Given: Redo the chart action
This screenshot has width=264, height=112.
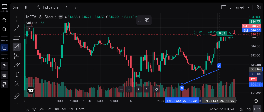Looking at the screenshot, I should 77,7.
